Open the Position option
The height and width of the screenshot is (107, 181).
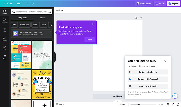[x=60, y=10]
